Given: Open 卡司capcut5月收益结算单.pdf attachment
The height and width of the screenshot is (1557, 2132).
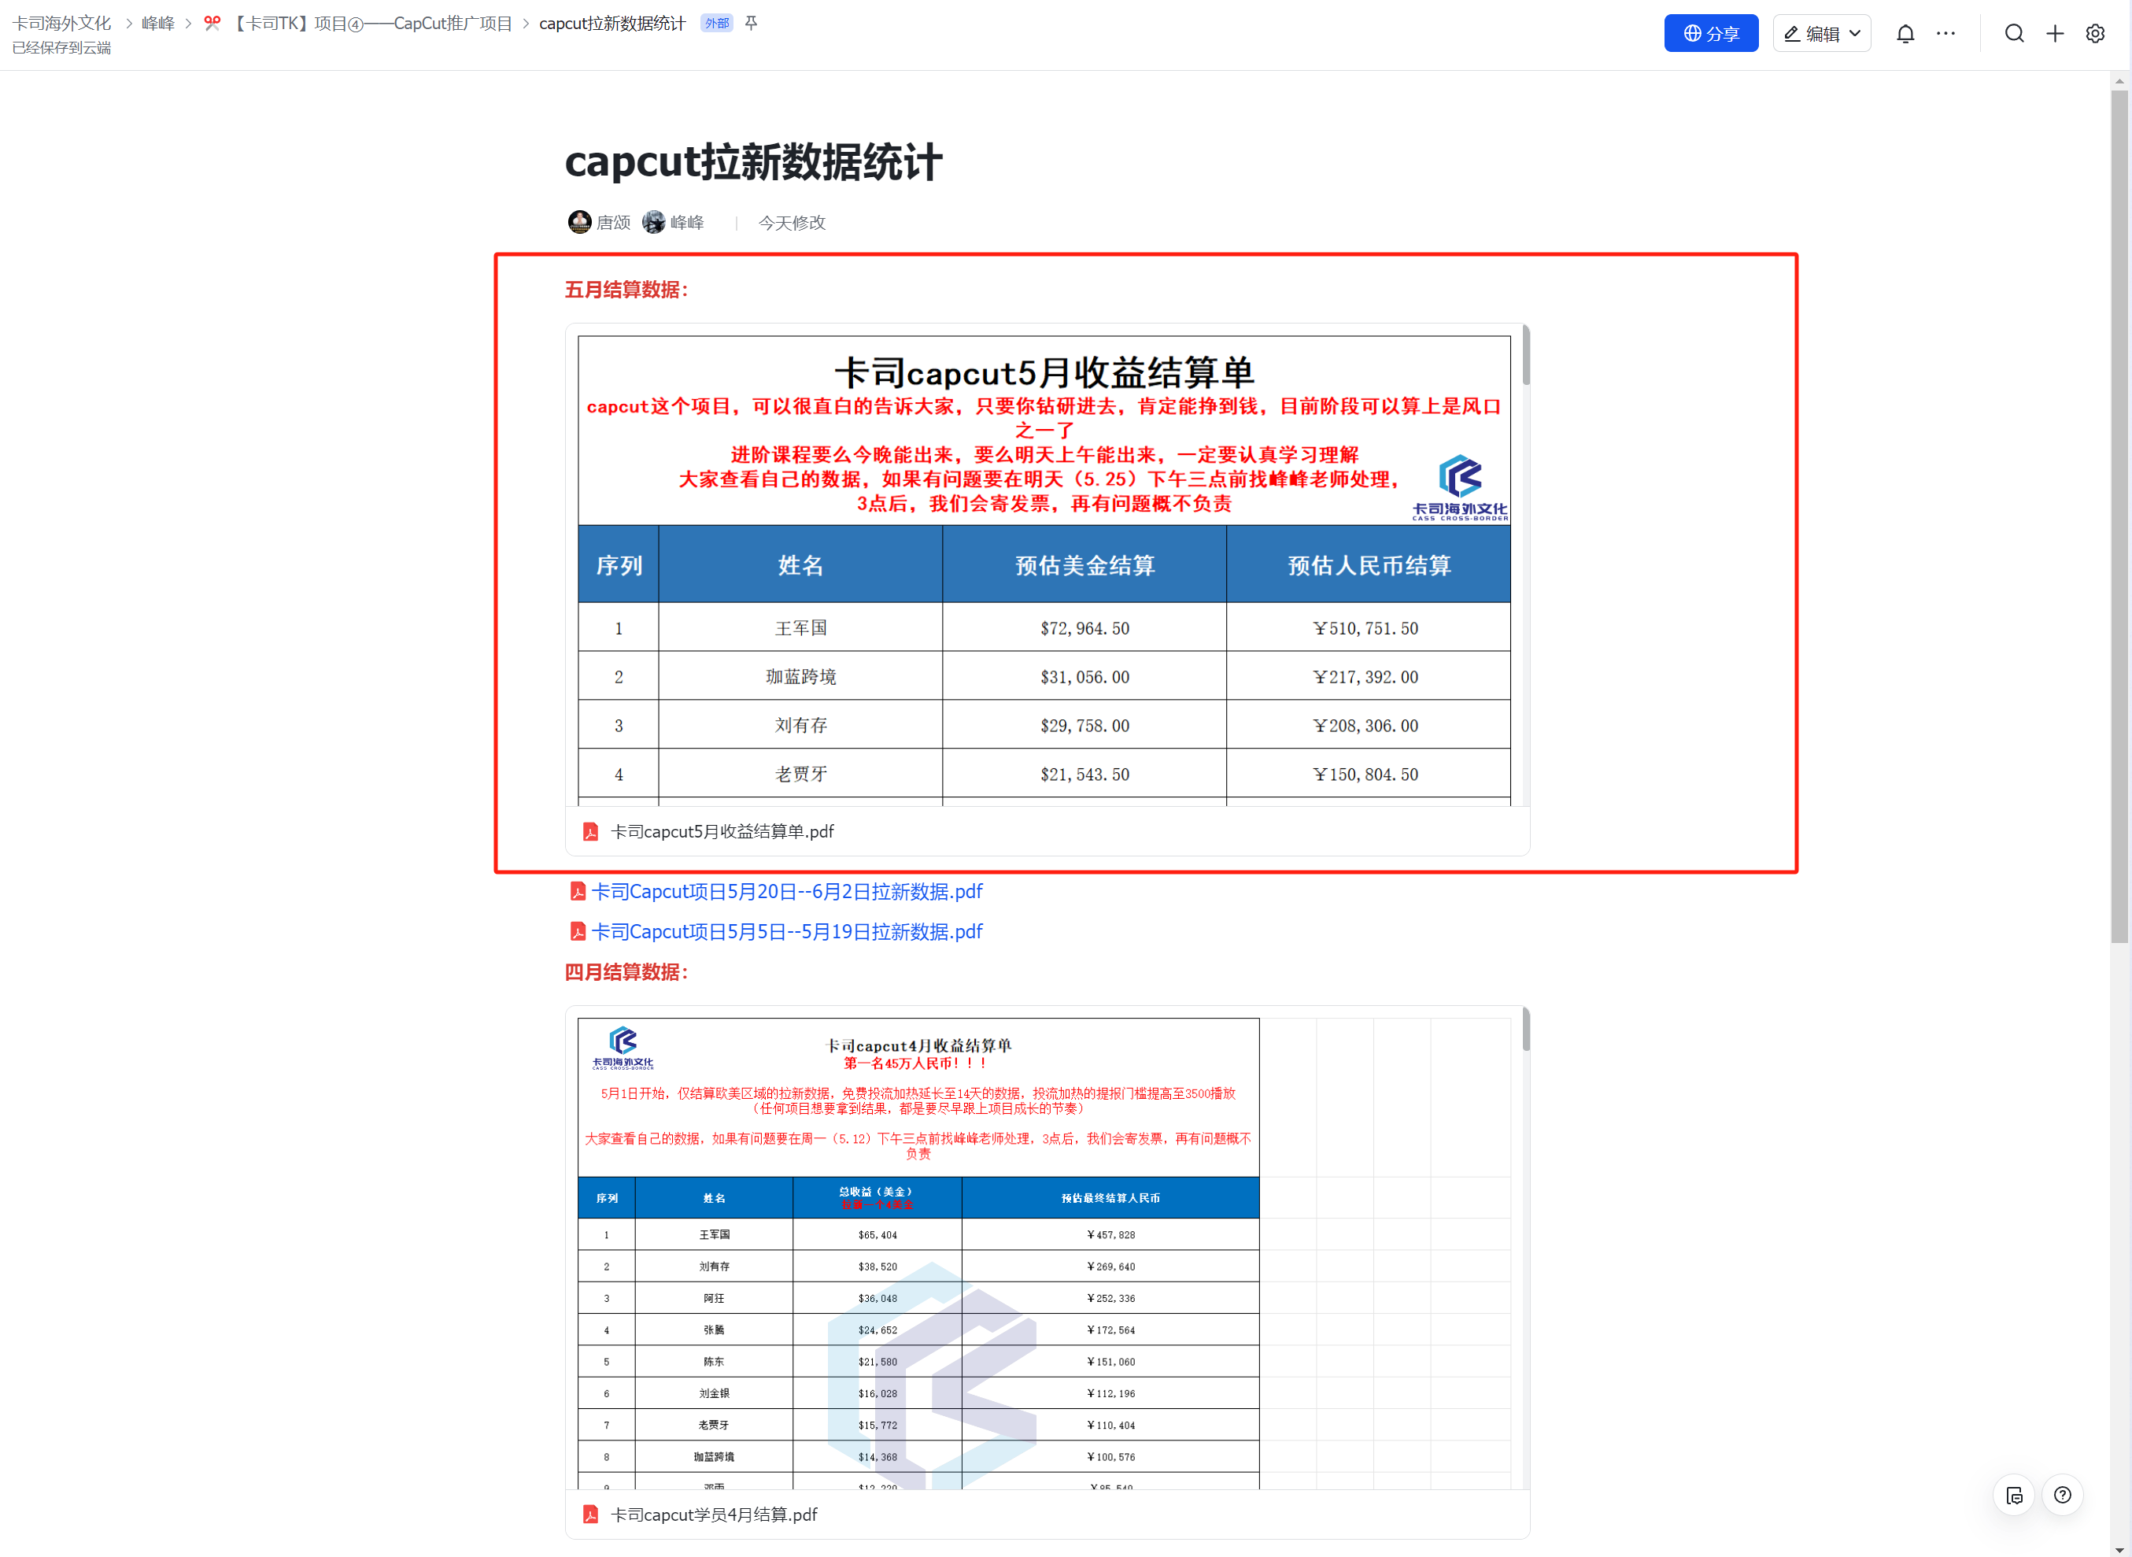Looking at the screenshot, I should (722, 831).
